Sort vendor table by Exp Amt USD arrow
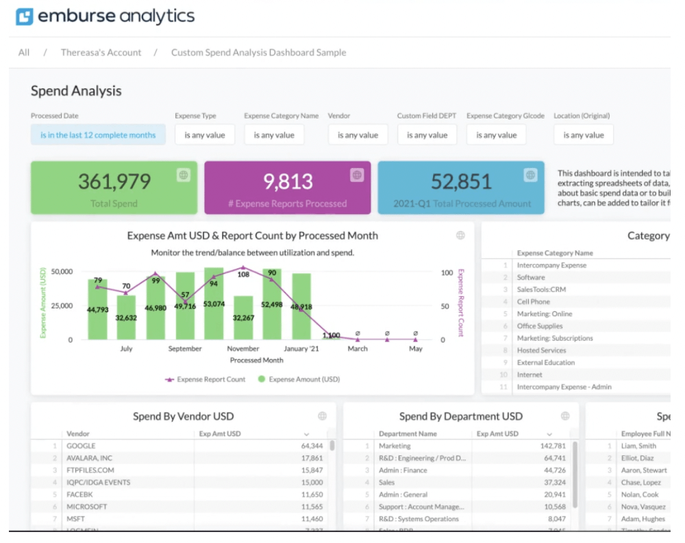Screen dimensions: 685x543 306,434
